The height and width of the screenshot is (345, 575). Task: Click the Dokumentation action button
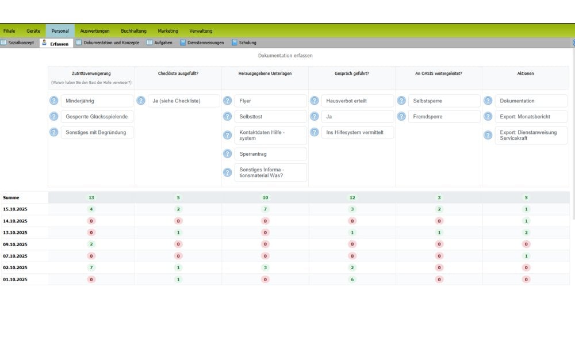(x=531, y=101)
